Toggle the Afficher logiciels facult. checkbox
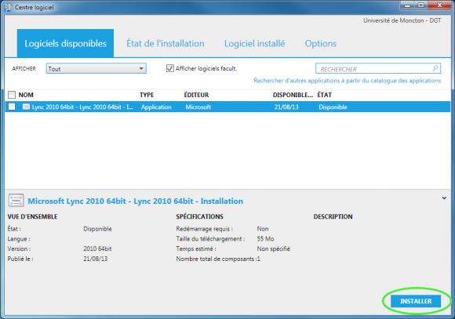The width and height of the screenshot is (455, 319). click(169, 68)
